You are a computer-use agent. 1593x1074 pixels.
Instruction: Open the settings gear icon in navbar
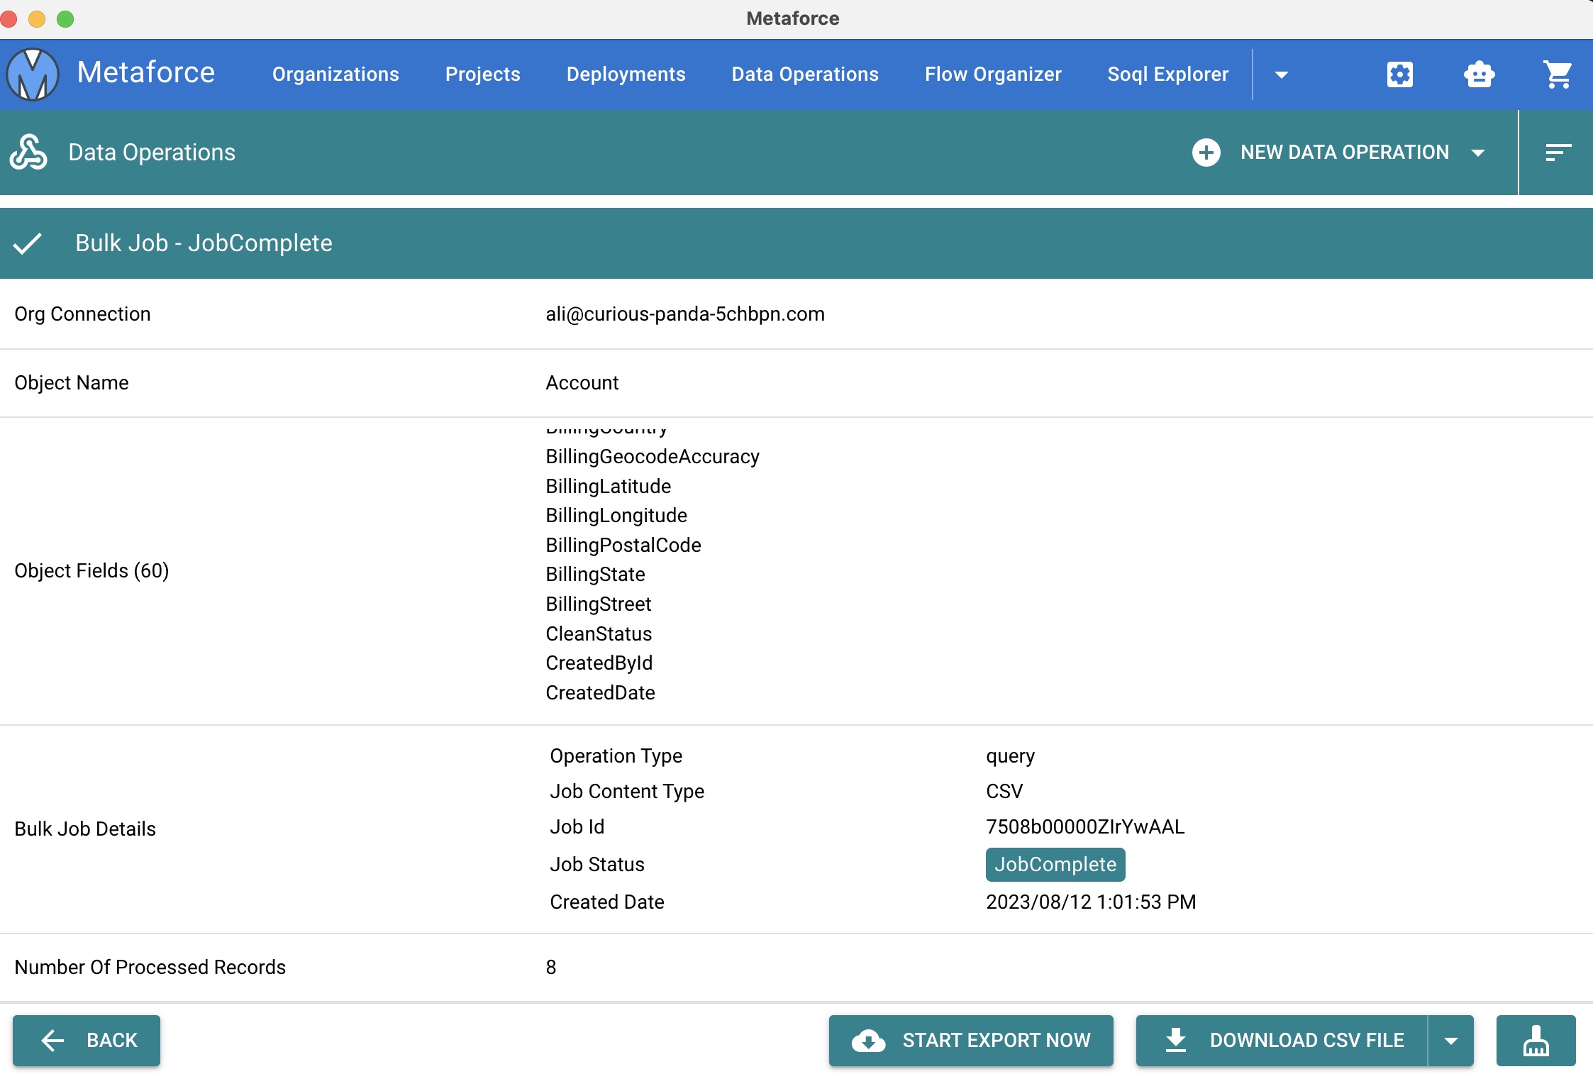pyautogui.click(x=1399, y=74)
